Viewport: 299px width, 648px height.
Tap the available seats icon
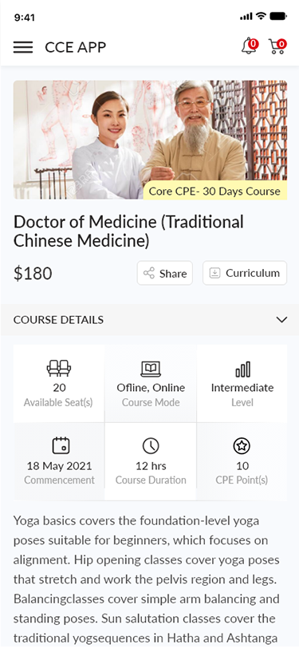click(x=59, y=368)
